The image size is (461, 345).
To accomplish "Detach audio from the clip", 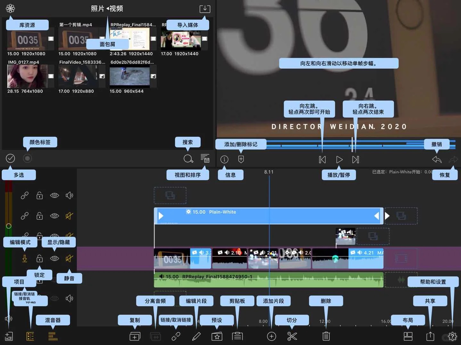I will pos(155,336).
